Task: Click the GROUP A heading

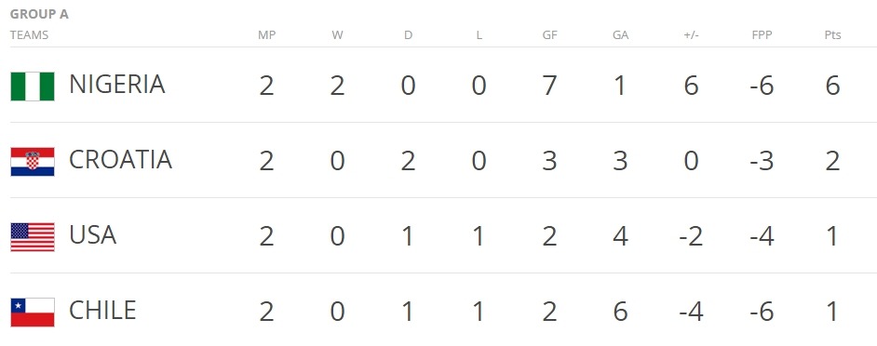Action: coord(39,15)
